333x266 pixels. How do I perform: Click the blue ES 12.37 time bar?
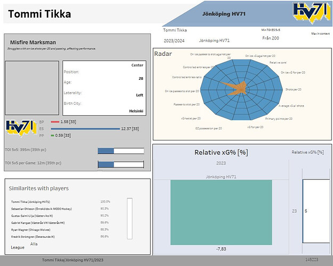point(85,129)
